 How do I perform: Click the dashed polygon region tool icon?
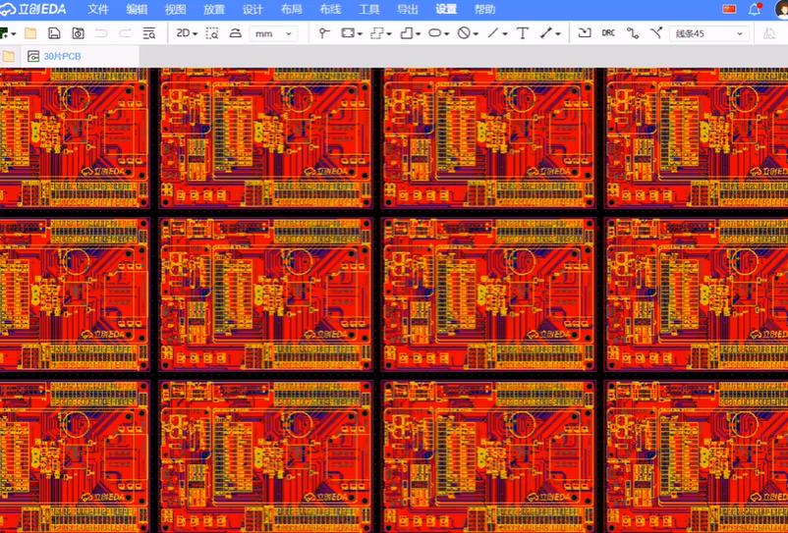[376, 33]
